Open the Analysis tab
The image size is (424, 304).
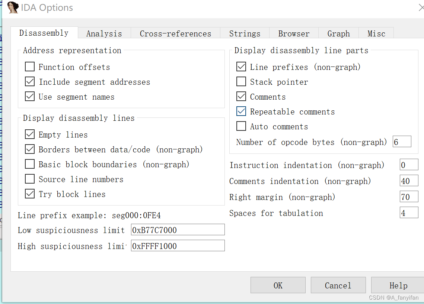pyautogui.click(x=104, y=33)
